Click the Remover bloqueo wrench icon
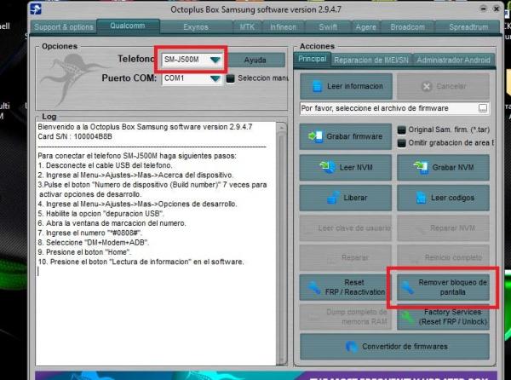 [x=407, y=287]
